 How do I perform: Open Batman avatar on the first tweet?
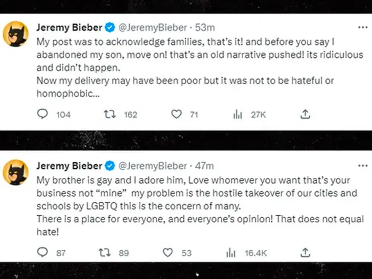point(17,34)
